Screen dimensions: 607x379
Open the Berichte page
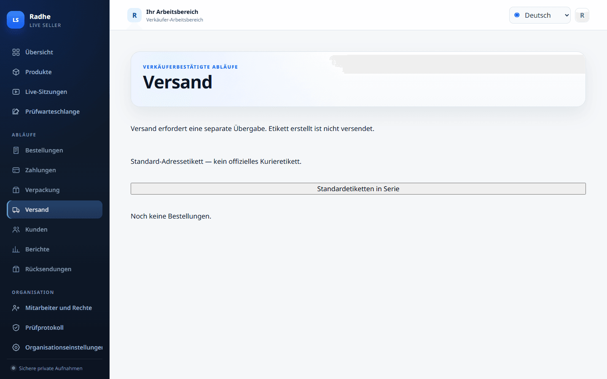pos(55,249)
